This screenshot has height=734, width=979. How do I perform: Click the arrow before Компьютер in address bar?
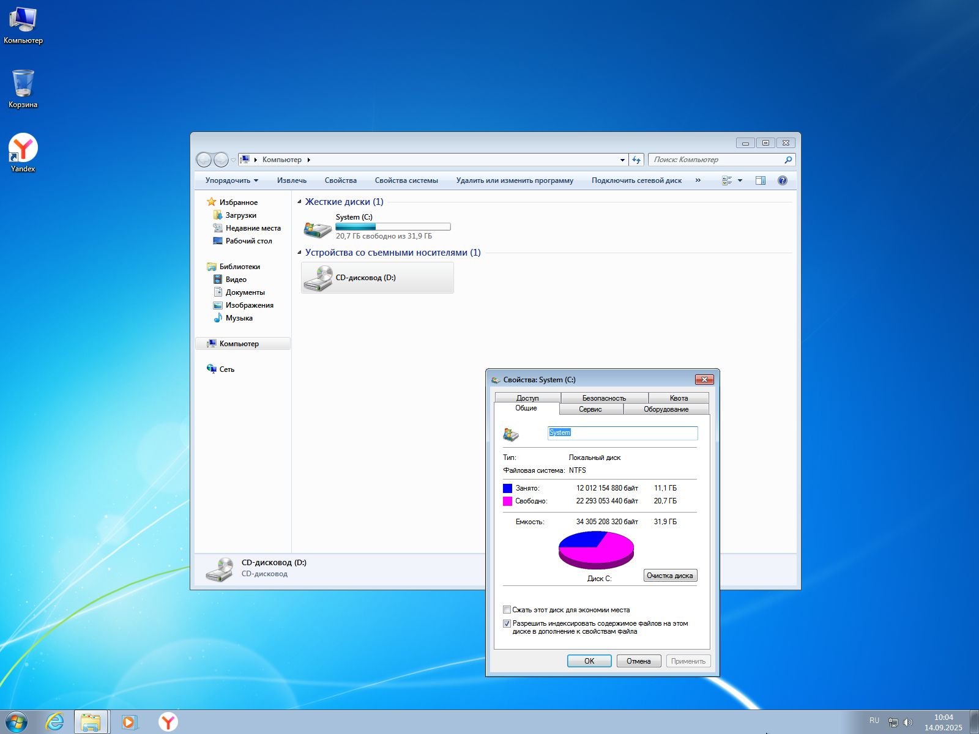coord(256,160)
